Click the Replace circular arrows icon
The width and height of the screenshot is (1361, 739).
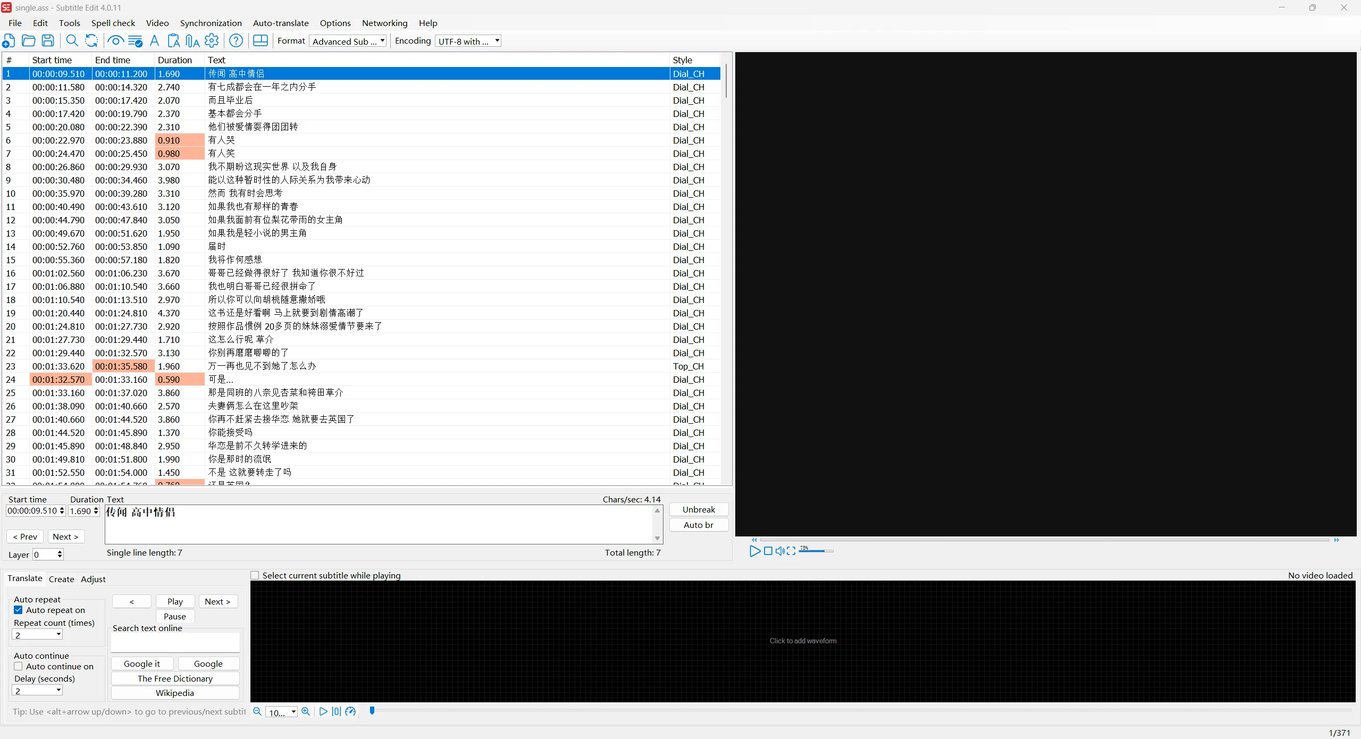pos(91,41)
